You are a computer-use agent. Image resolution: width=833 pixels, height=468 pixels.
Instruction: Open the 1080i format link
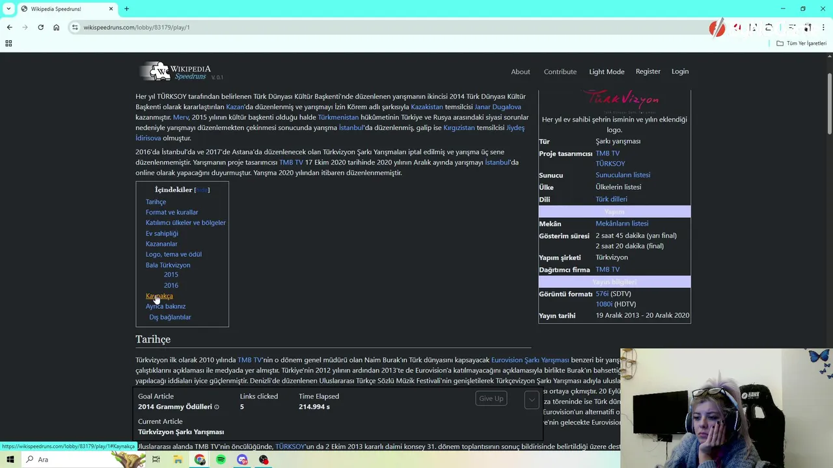pos(604,304)
